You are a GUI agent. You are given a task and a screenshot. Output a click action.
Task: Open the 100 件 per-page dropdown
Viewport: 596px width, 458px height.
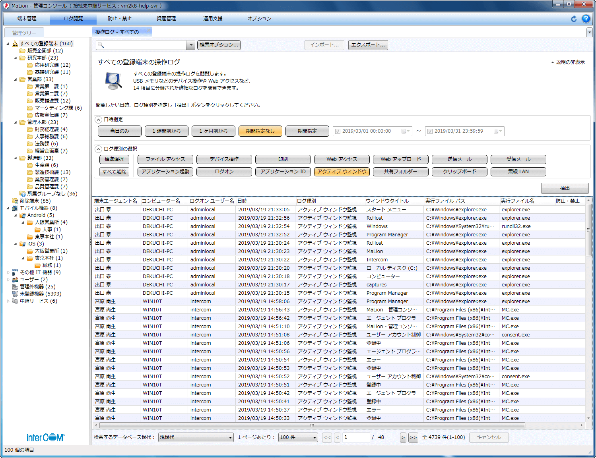298,437
